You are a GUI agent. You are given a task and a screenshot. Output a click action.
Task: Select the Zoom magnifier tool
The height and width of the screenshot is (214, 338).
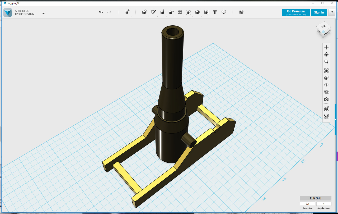(x=326, y=62)
